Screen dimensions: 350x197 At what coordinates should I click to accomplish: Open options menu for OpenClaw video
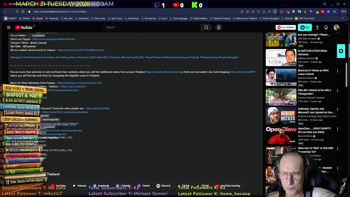(x=337, y=129)
